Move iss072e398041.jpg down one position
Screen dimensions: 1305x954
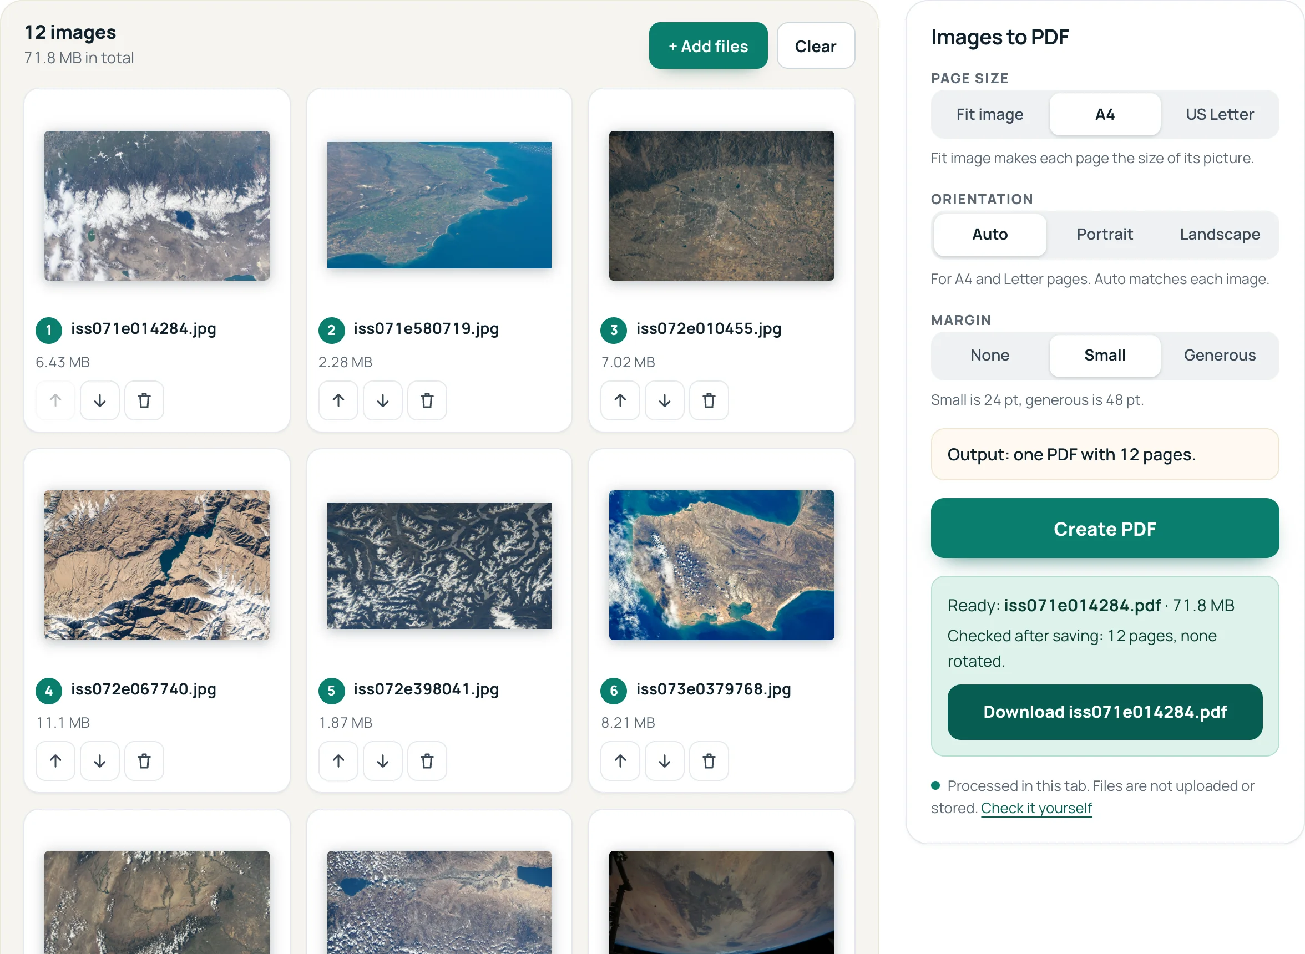[x=382, y=761]
